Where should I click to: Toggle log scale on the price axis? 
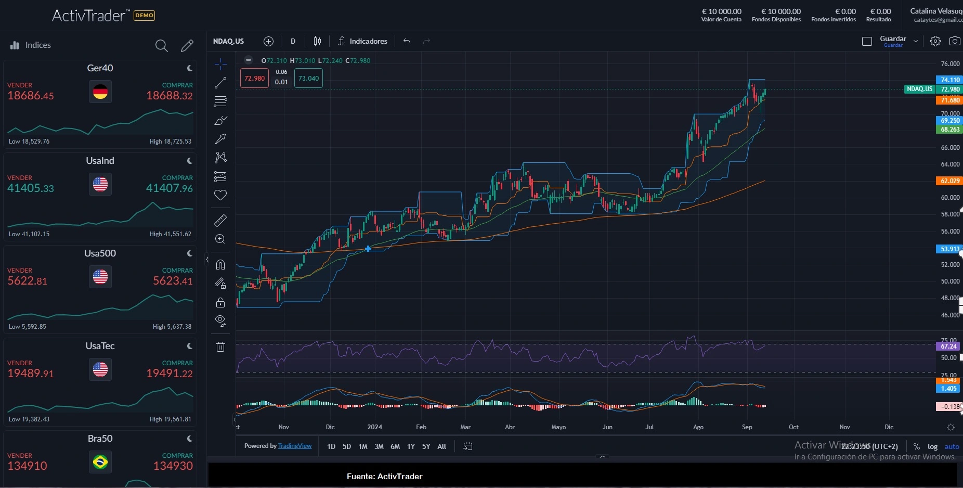coord(932,446)
